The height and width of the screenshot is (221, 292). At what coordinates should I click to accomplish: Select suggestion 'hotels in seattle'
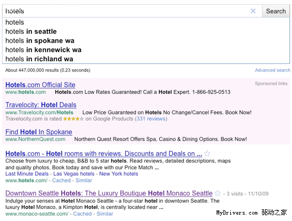[31, 31]
